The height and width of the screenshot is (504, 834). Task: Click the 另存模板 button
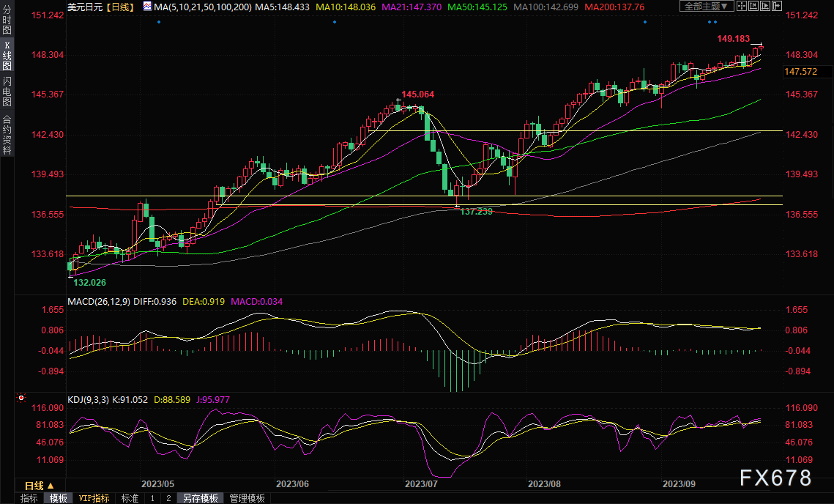[x=201, y=498]
